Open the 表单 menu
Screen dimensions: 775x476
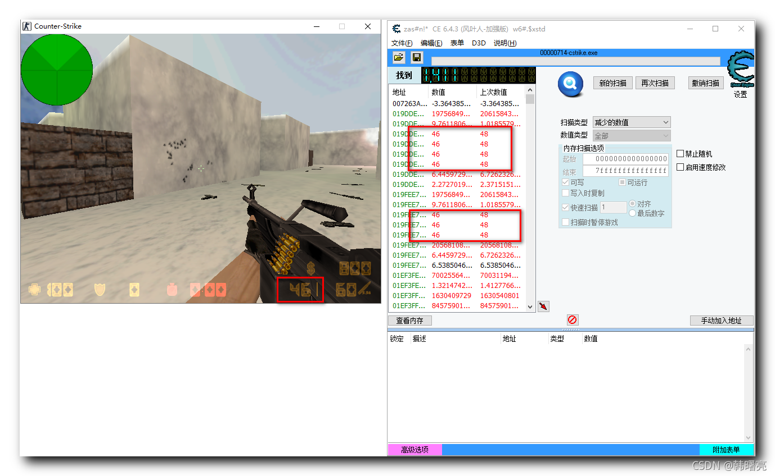pos(457,43)
